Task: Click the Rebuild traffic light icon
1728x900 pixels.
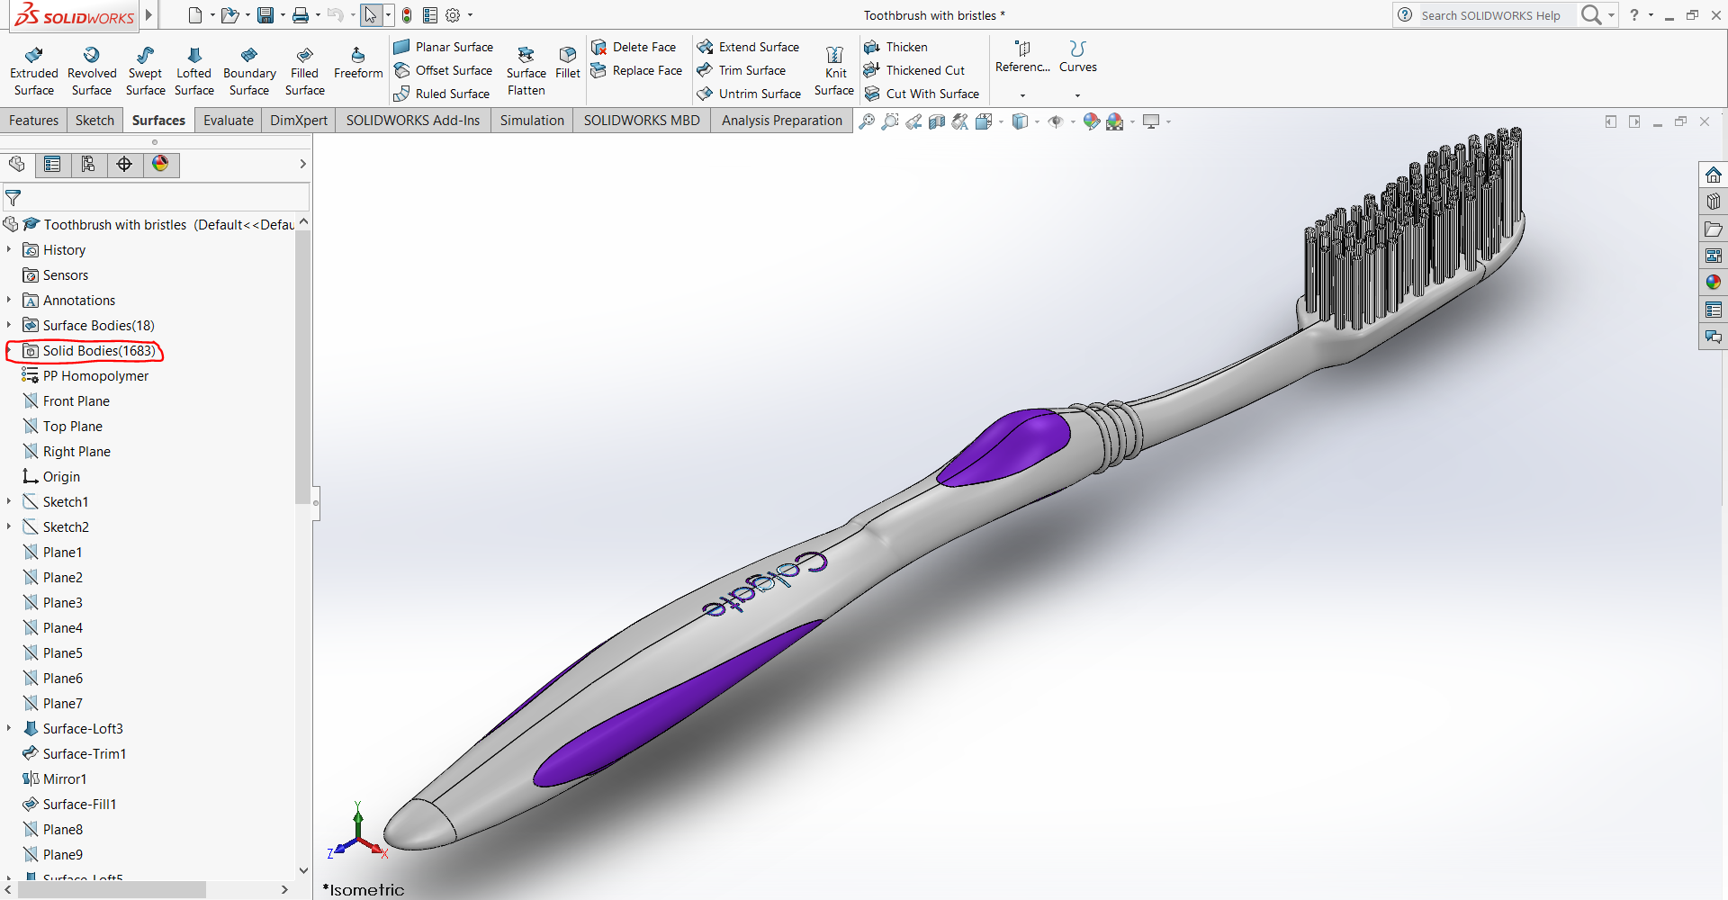Action: (x=407, y=15)
